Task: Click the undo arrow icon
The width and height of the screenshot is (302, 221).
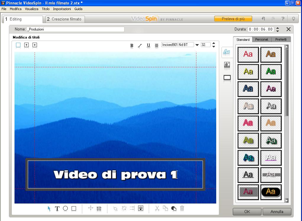Action: tap(263, 18)
